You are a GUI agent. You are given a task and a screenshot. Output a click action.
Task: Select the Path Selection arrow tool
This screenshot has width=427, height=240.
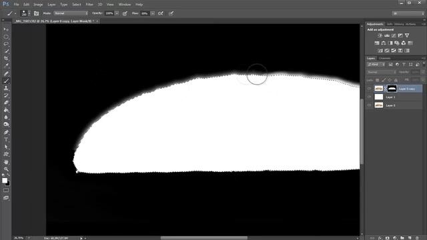(6, 147)
